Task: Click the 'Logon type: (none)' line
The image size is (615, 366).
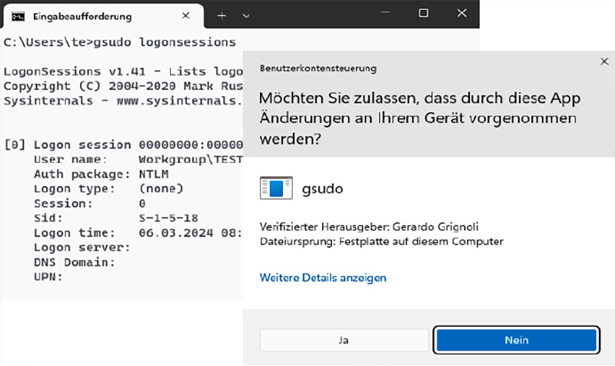Action: click(x=108, y=188)
